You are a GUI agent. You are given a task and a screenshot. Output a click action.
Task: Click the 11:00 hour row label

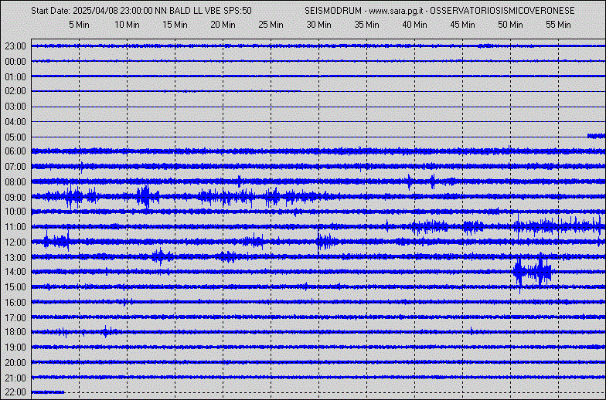point(15,227)
